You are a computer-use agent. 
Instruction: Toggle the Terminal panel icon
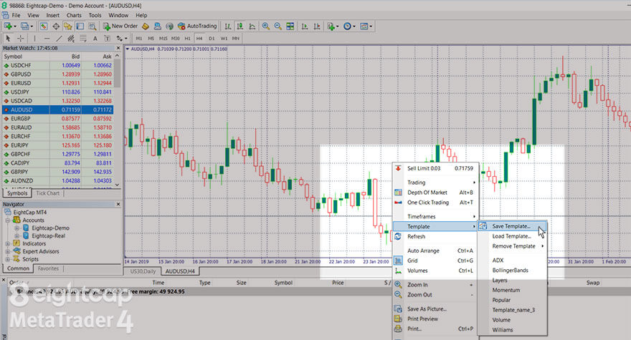pyautogui.click(x=80, y=26)
